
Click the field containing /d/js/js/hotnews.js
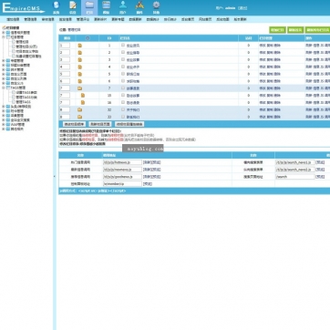122,162
